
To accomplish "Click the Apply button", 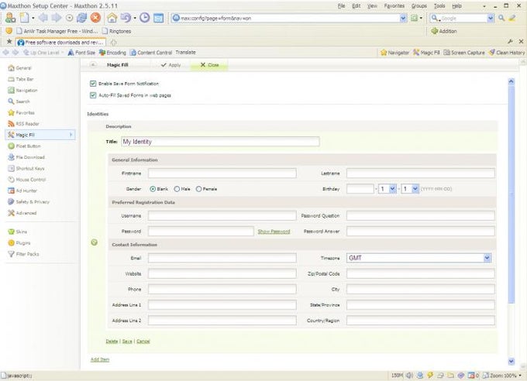I will pyautogui.click(x=170, y=65).
